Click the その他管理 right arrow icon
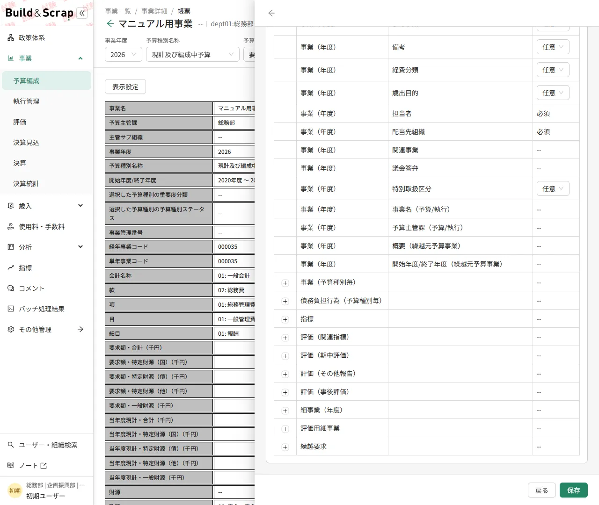 point(80,330)
